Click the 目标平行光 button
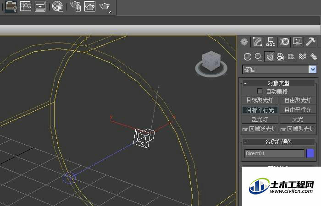 [x=260, y=110]
